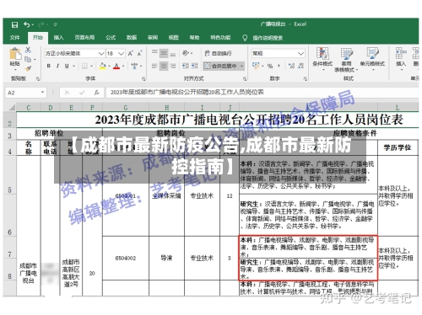Click Conditional Formatting (条件格式) icon

[322, 54]
